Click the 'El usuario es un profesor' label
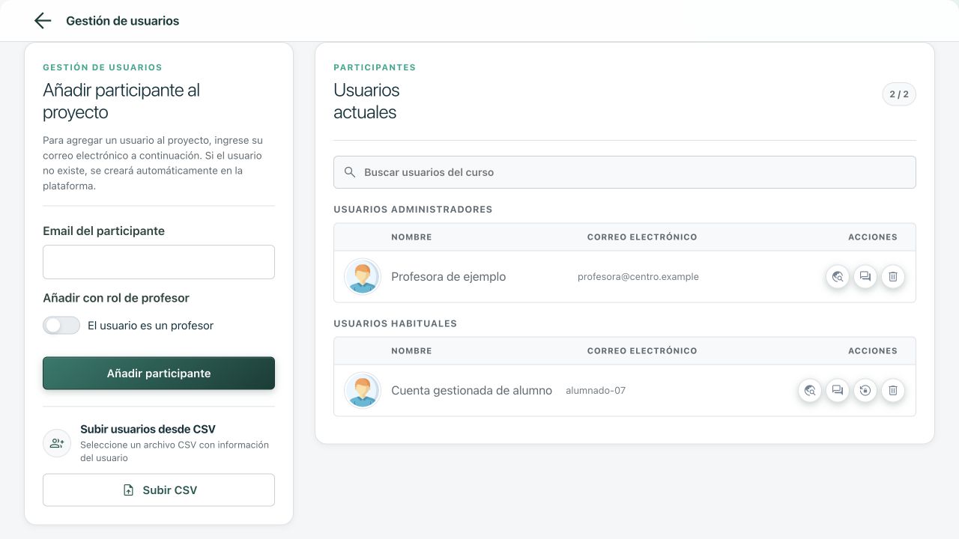959x539 pixels. click(x=151, y=326)
